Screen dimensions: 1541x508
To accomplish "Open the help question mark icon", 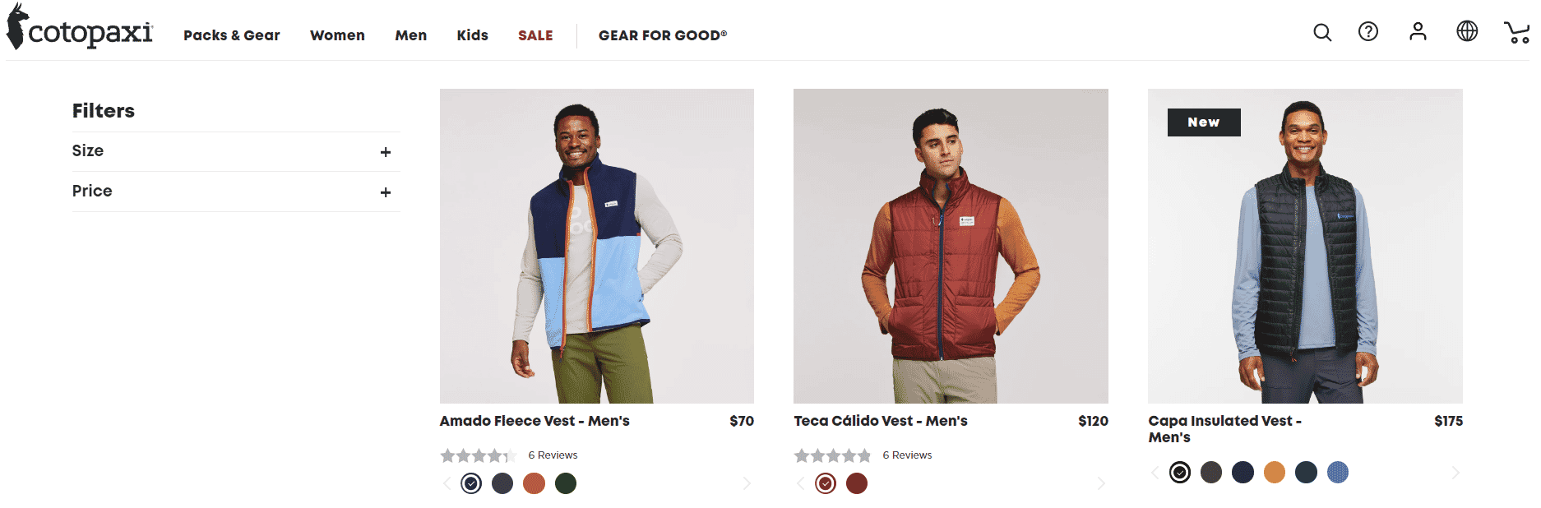I will click(1368, 32).
